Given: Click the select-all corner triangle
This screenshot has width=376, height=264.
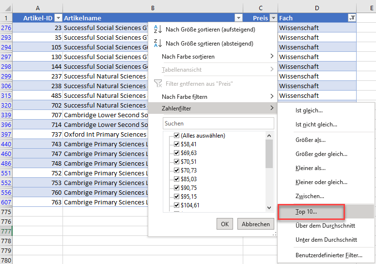Looking at the screenshot, I should pos(7,9).
